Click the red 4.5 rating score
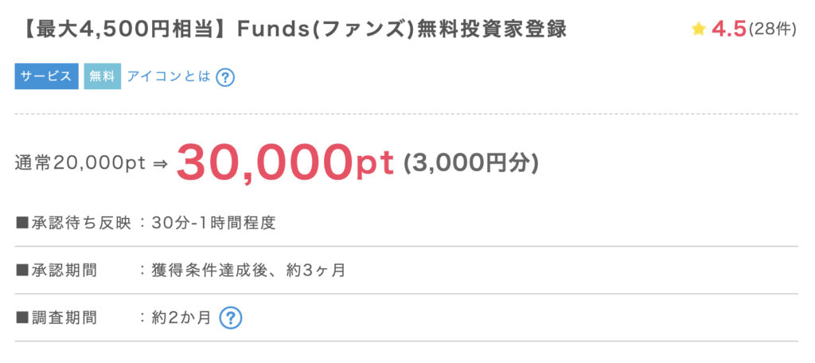This screenshot has height=363, width=815. (x=729, y=29)
